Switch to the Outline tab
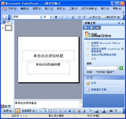Viewport: 126px width, 119px height. [x=4, y=22]
